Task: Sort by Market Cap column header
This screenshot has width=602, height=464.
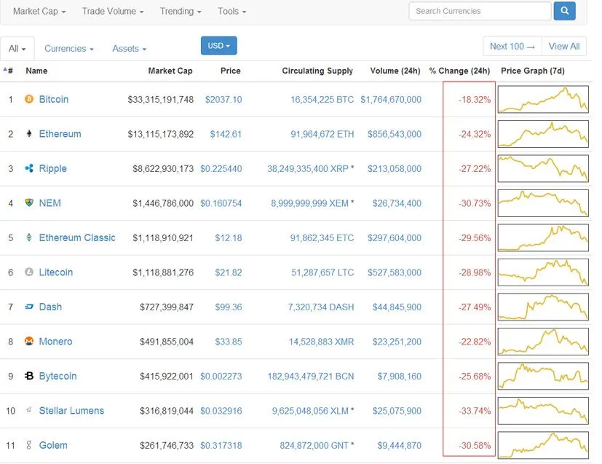Action: click(x=170, y=71)
